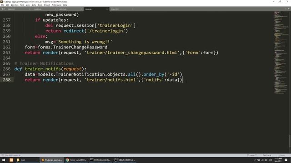
Task: Click on TrainerChangePassword text on line 262
Action: (80, 47)
